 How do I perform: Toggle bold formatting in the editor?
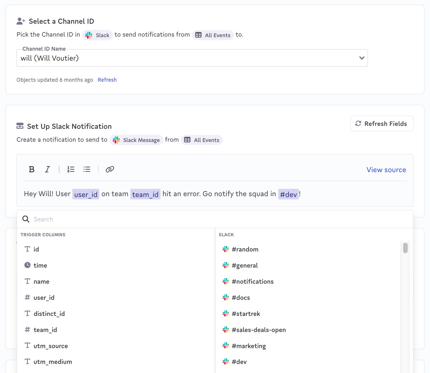click(x=32, y=169)
